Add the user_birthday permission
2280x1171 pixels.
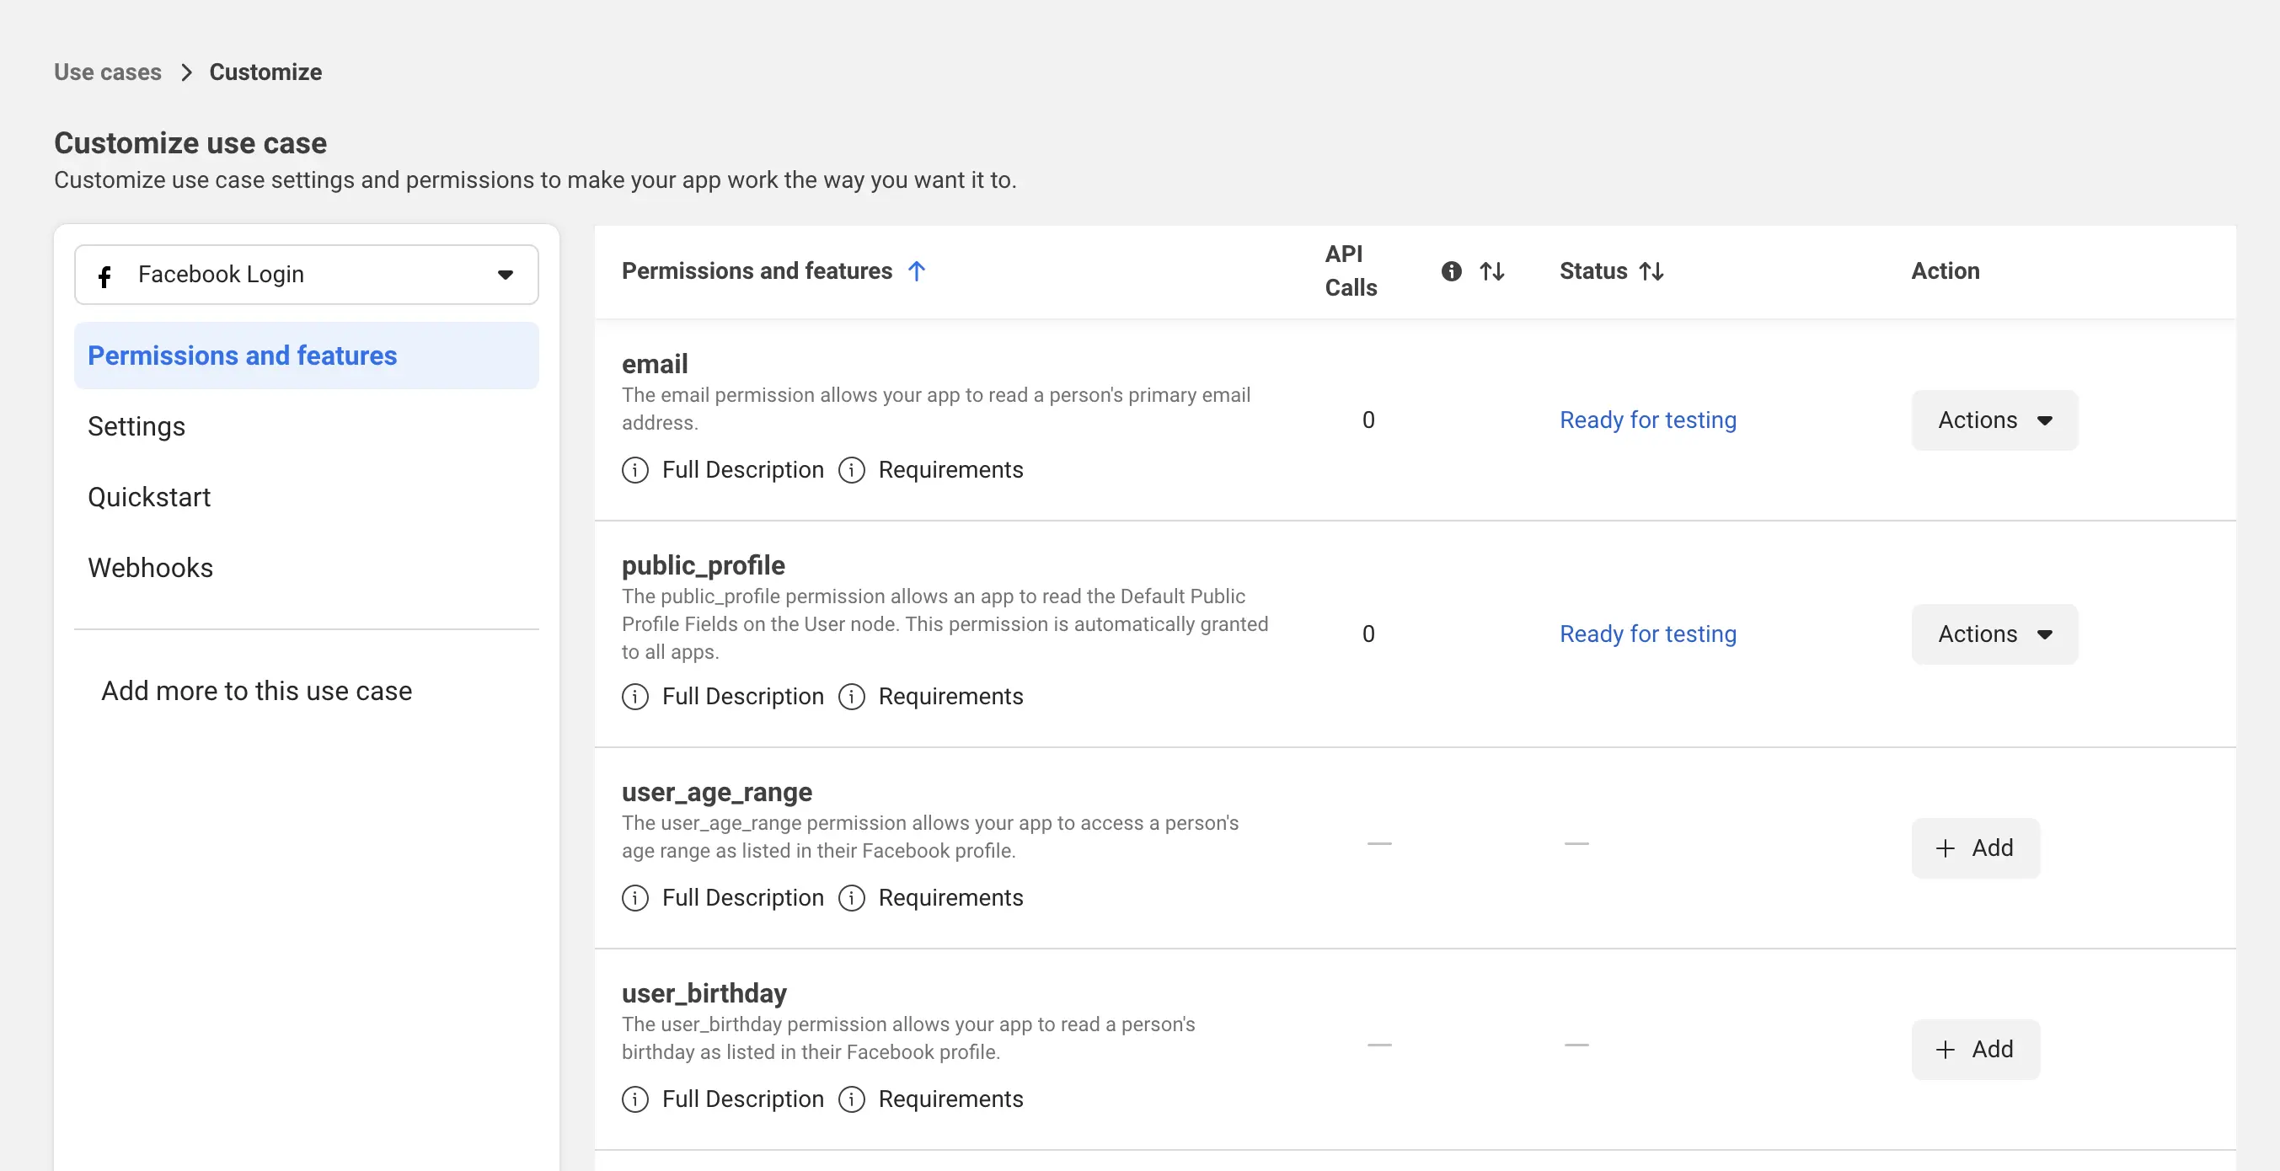(x=1976, y=1050)
